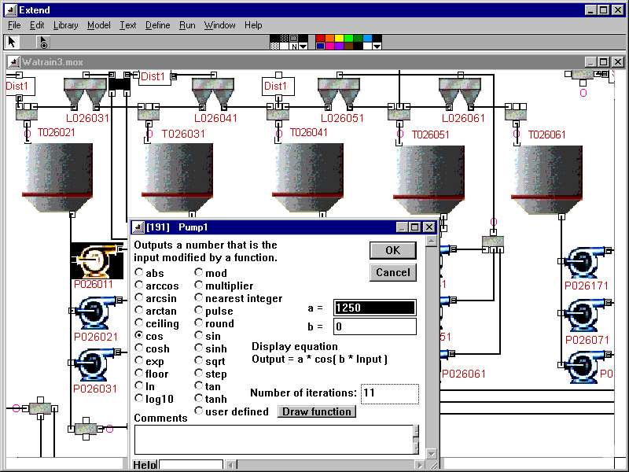The image size is (629, 472).
Task: Open the pattern palette dropdown arrow
Action: pyautogui.click(x=303, y=46)
